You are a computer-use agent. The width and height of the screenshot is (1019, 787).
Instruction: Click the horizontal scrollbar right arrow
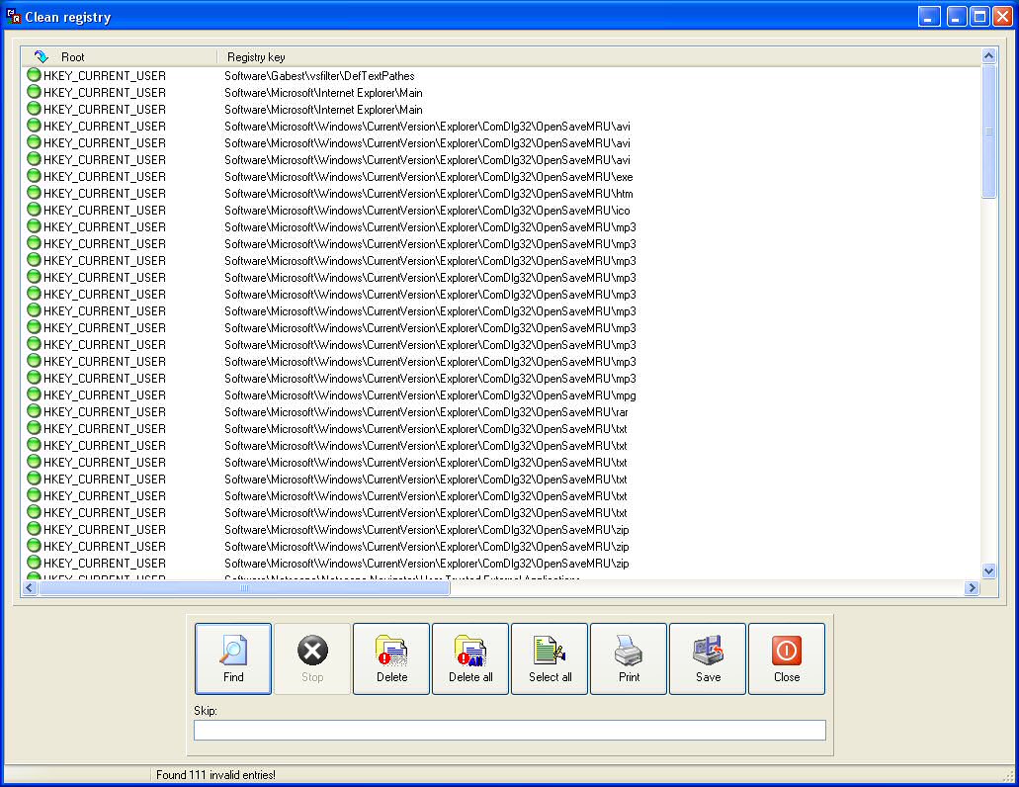coord(972,588)
